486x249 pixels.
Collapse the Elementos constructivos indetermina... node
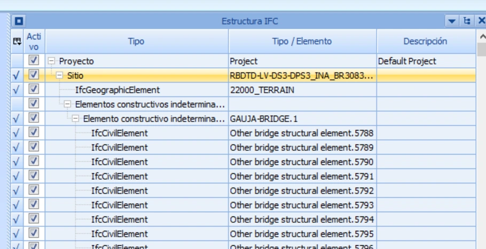(x=68, y=105)
